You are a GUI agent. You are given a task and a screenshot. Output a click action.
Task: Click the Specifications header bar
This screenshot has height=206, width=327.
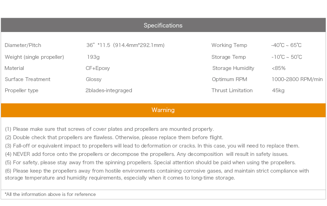[x=163, y=25]
